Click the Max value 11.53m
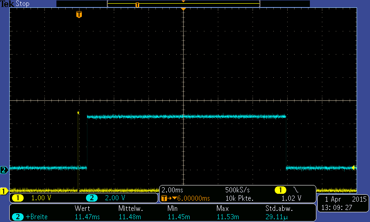 [x=228, y=217]
